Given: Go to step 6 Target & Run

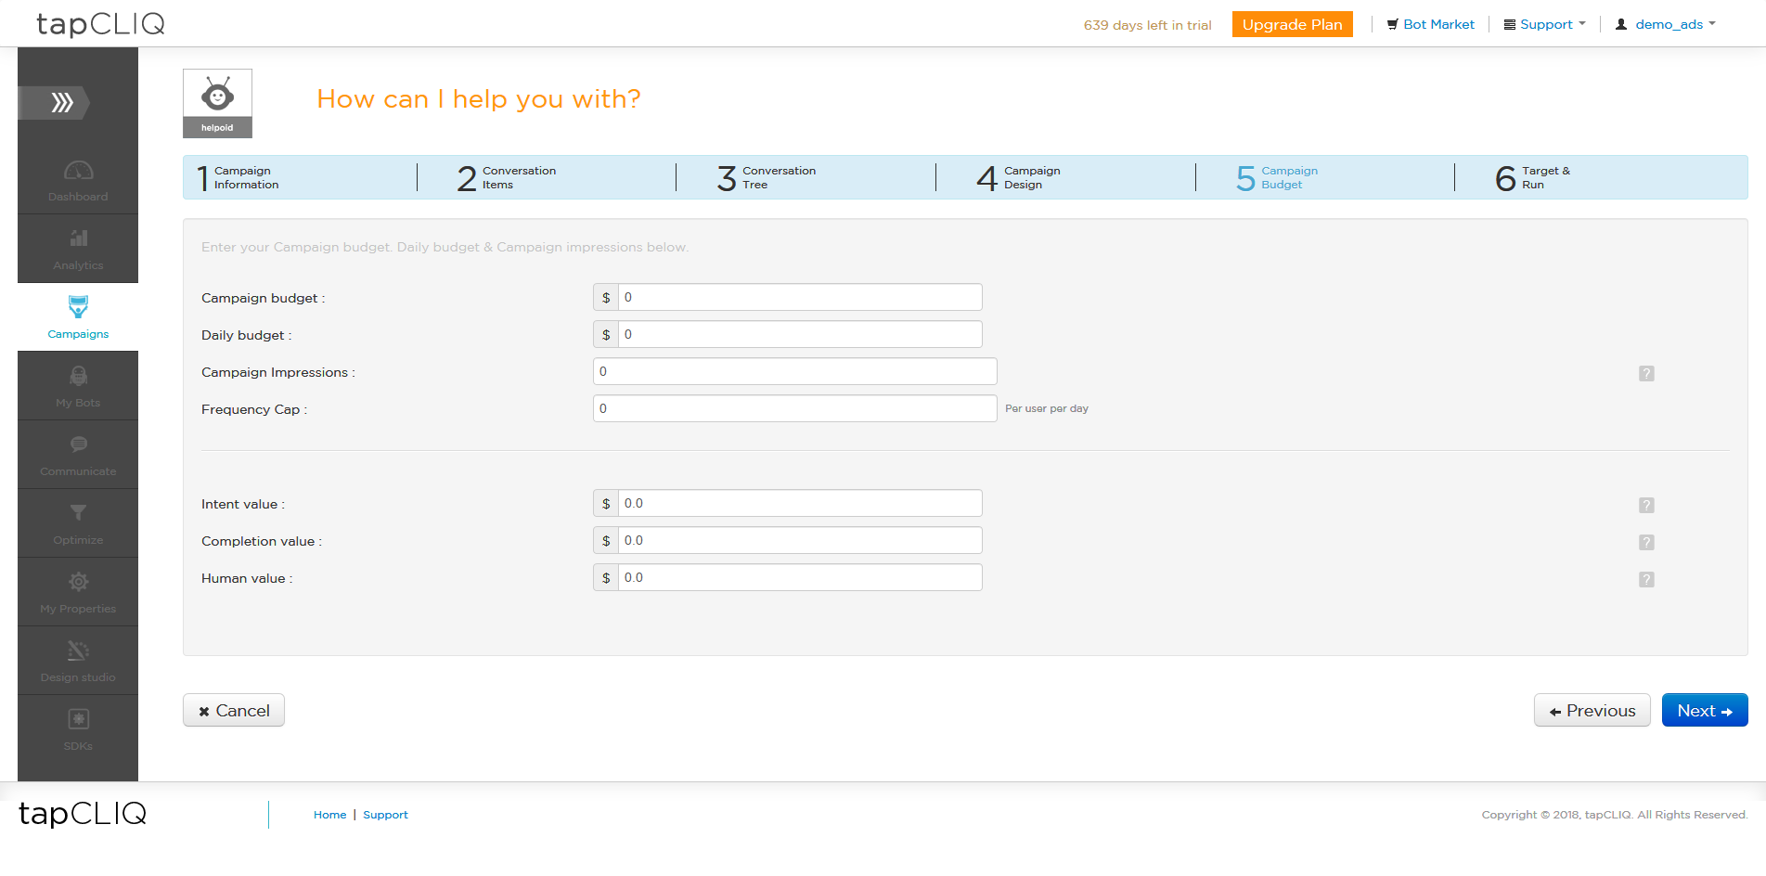Looking at the screenshot, I should tap(1532, 177).
